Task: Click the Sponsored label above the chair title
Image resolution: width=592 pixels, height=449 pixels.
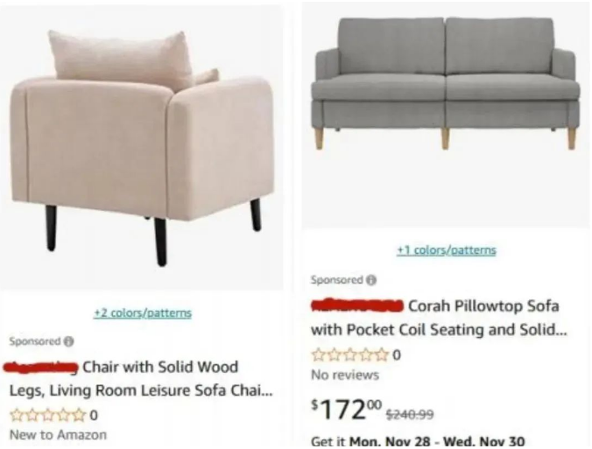Action: click(33, 341)
